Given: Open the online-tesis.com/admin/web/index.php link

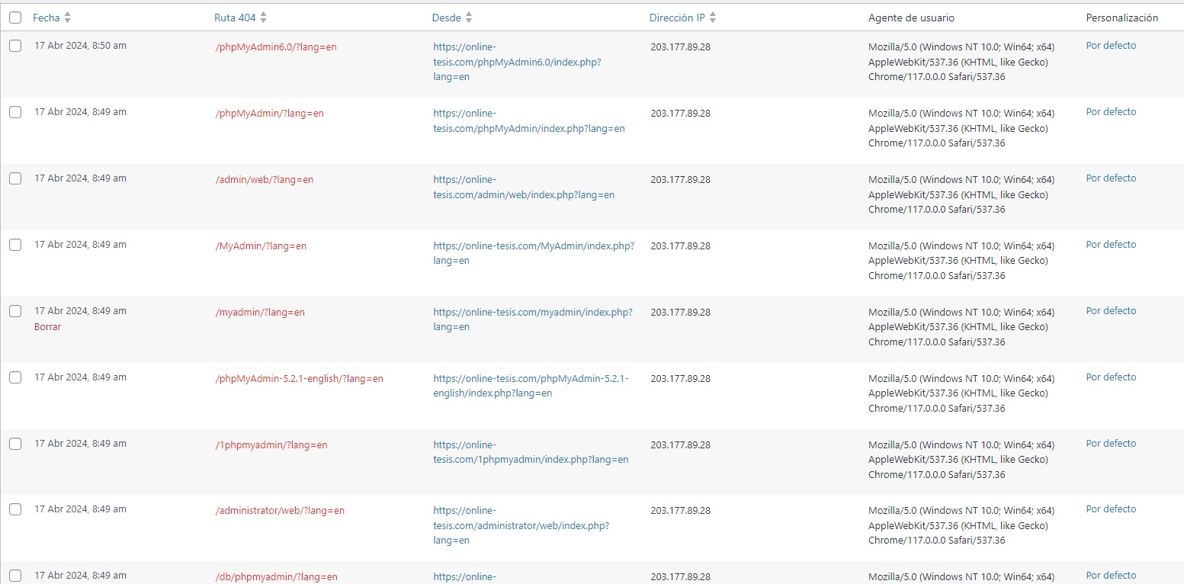Looking at the screenshot, I should point(524,187).
